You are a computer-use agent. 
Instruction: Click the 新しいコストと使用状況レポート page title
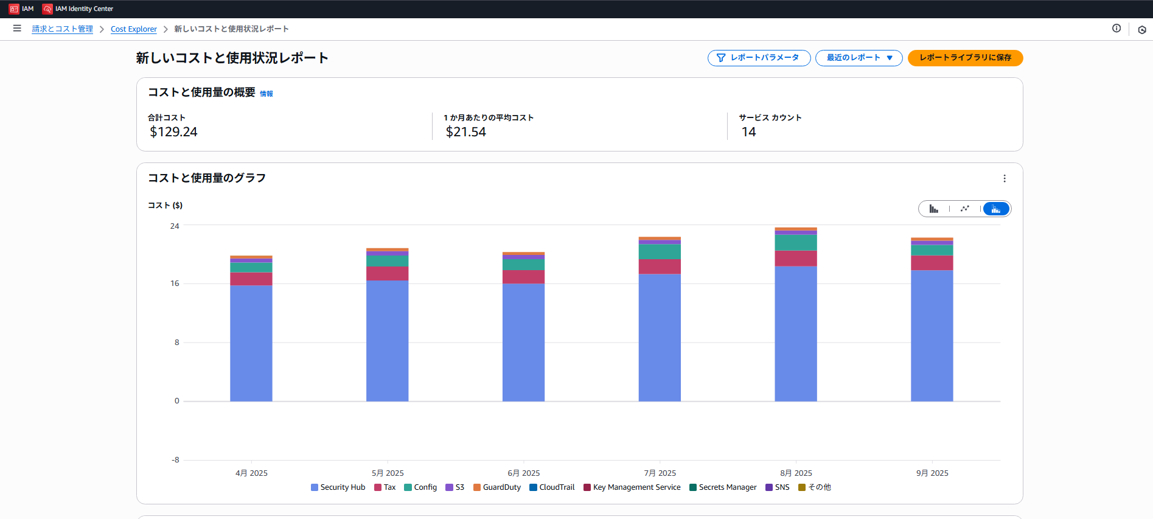(x=232, y=58)
